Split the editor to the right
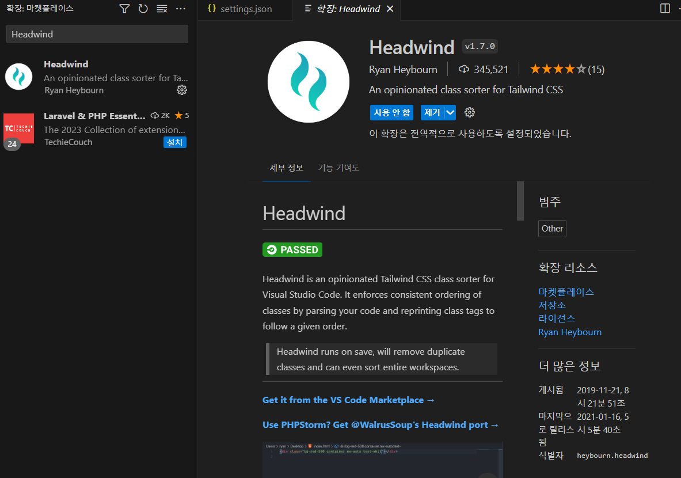Image resolution: width=681 pixels, height=478 pixels. point(664,9)
